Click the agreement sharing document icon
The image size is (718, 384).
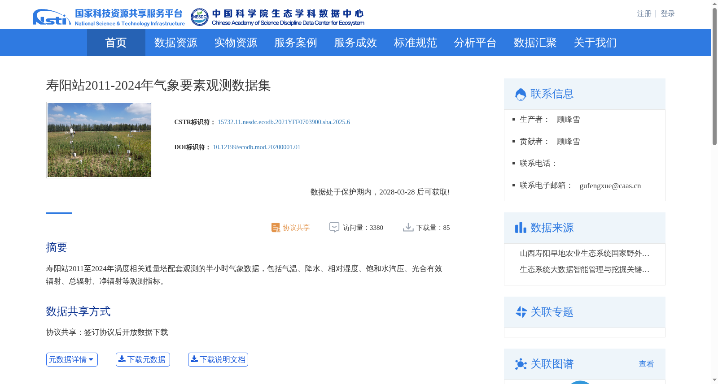click(x=276, y=228)
